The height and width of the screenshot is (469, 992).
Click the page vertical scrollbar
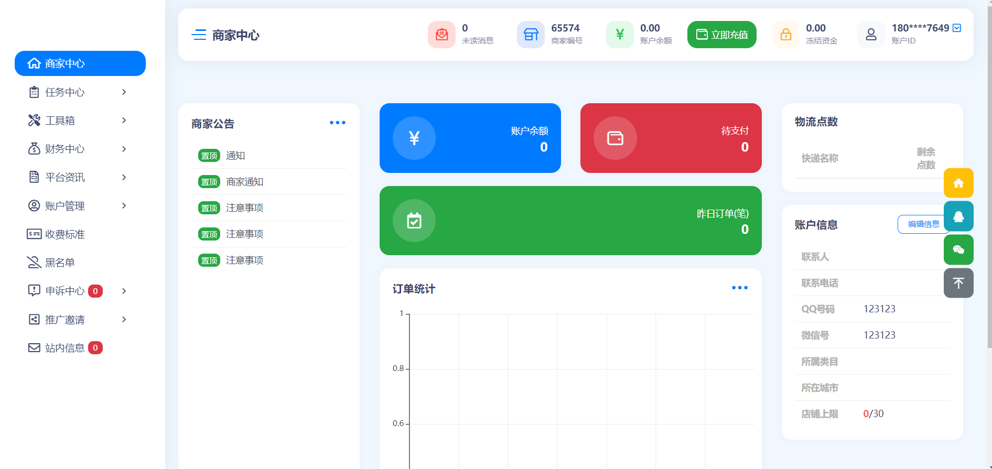(989, 178)
